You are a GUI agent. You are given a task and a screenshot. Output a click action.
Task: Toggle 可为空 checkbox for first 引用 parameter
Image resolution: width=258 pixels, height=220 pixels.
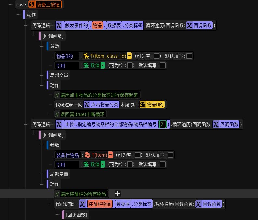click(130, 65)
